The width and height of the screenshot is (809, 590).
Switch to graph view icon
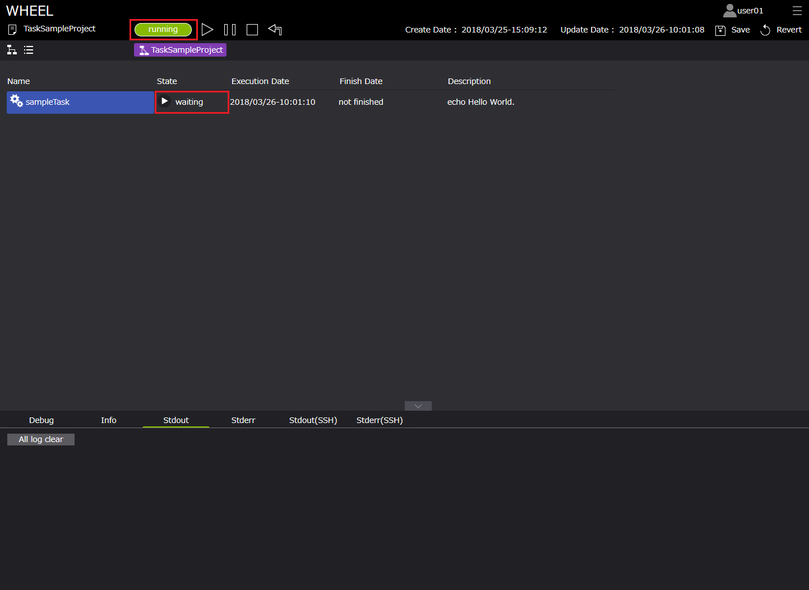pos(12,50)
